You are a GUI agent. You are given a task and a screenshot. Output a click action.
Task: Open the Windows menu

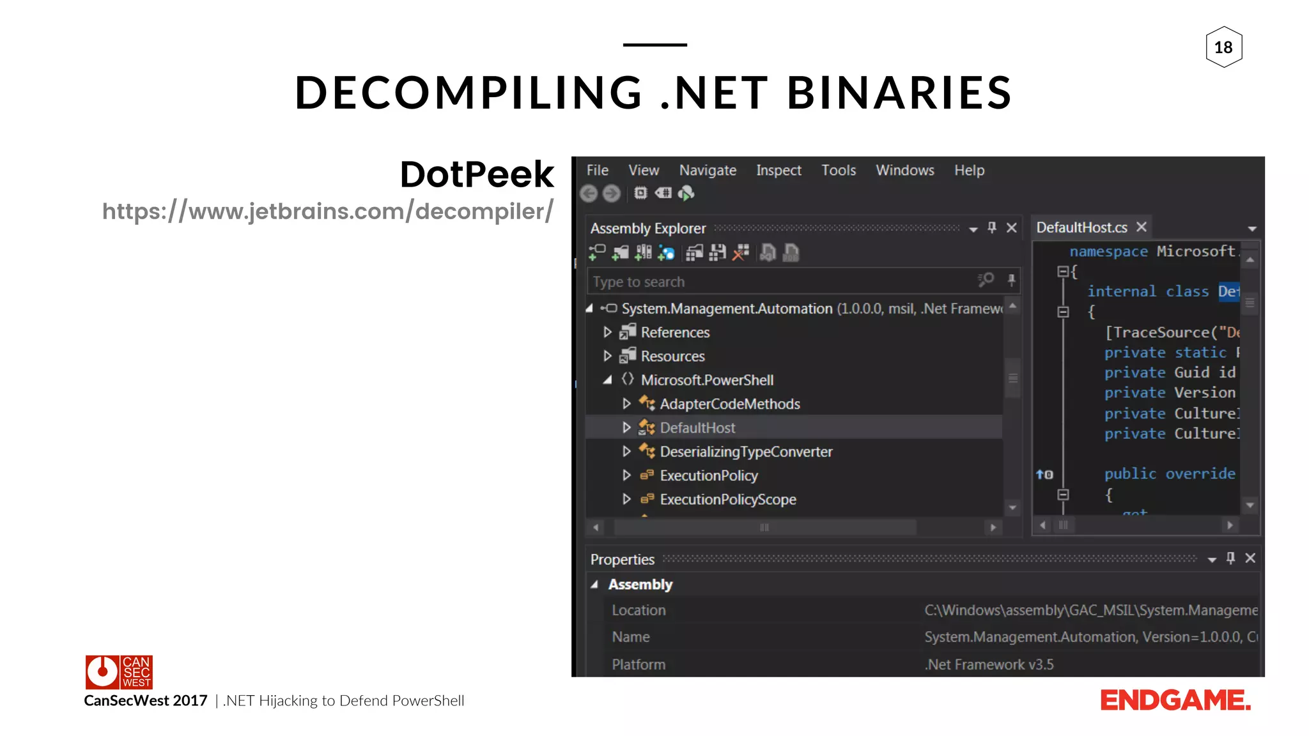(905, 170)
